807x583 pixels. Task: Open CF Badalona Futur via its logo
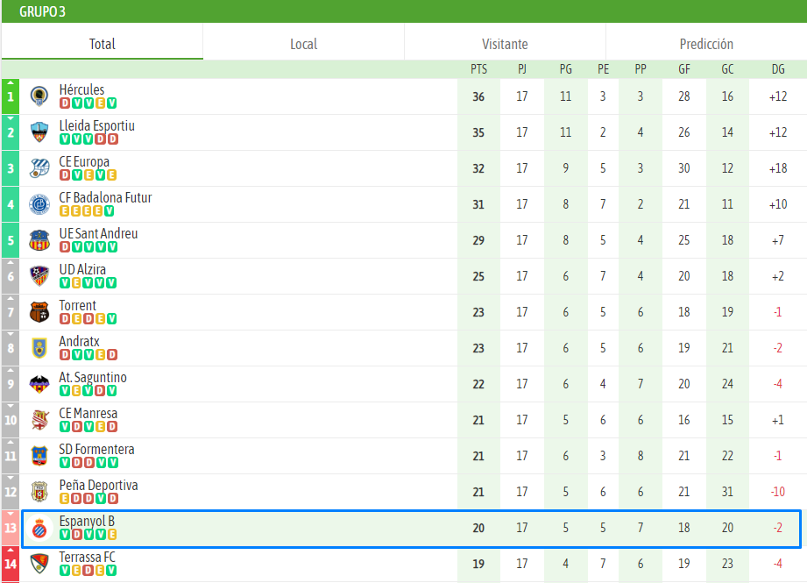point(39,203)
